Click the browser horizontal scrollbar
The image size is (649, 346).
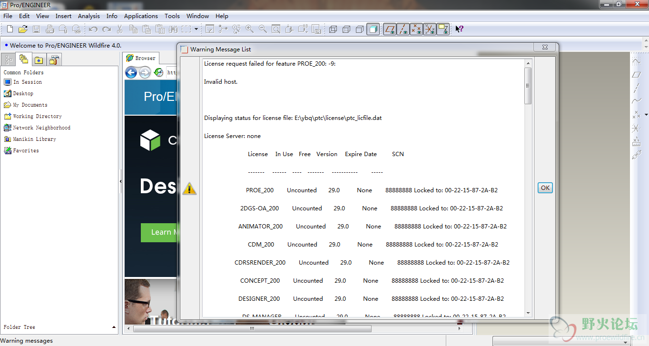point(252,328)
